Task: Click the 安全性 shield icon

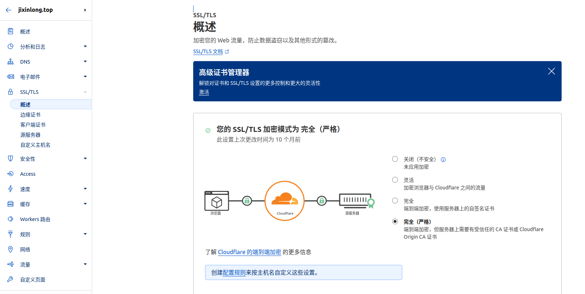Action: (10, 159)
